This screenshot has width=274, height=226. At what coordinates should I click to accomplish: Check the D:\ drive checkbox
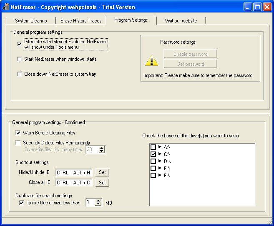153,161
